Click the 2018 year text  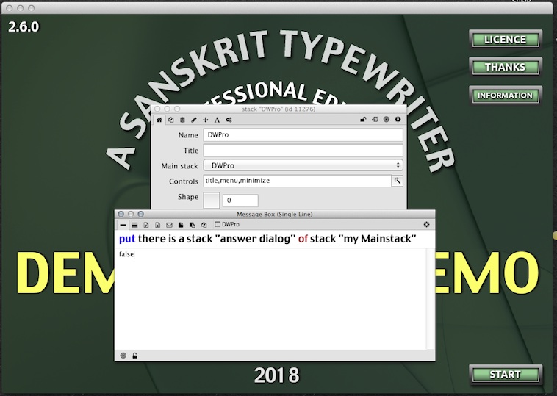277,375
